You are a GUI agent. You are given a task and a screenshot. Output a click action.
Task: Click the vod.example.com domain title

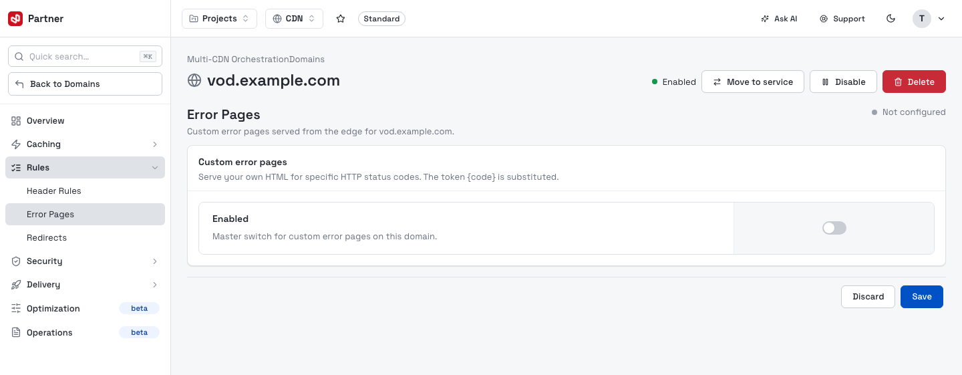click(x=273, y=81)
